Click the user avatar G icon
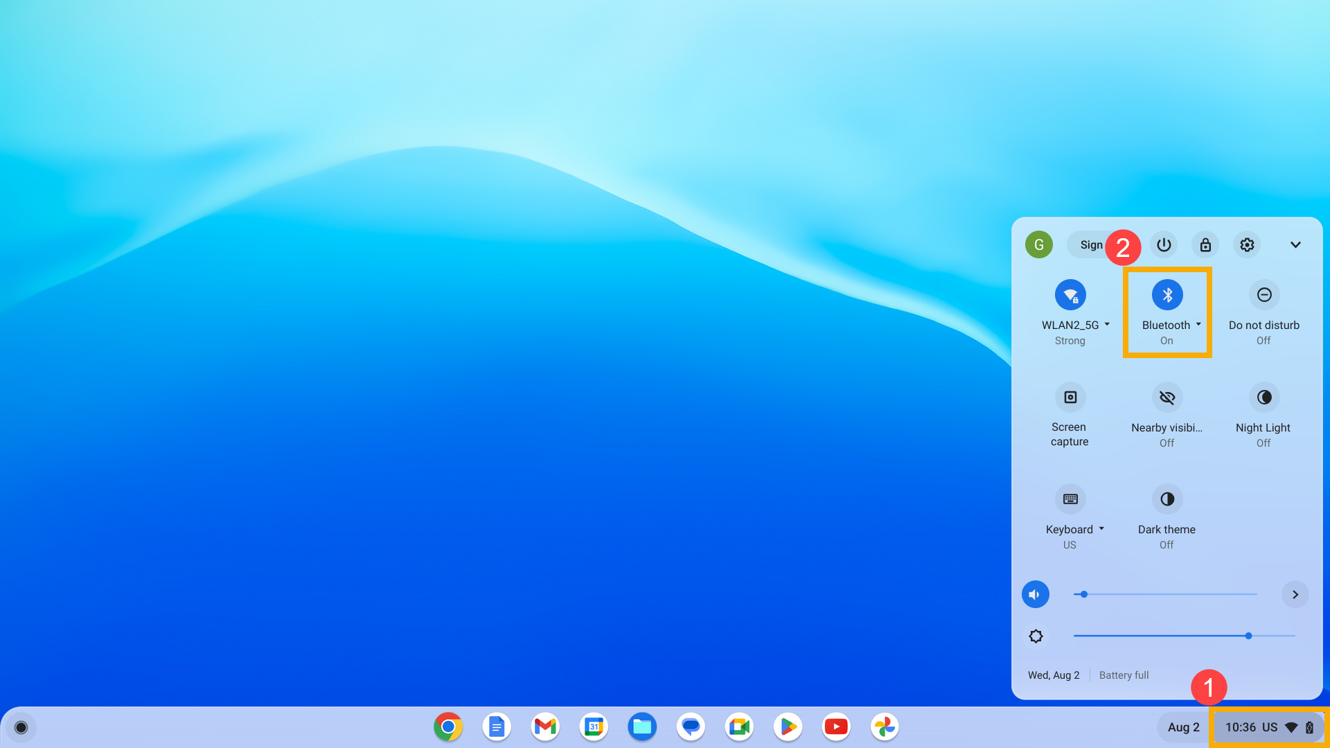The width and height of the screenshot is (1330, 748). (1038, 244)
